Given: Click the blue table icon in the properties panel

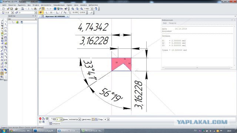Looking at the screenshot, I should 22,22.
